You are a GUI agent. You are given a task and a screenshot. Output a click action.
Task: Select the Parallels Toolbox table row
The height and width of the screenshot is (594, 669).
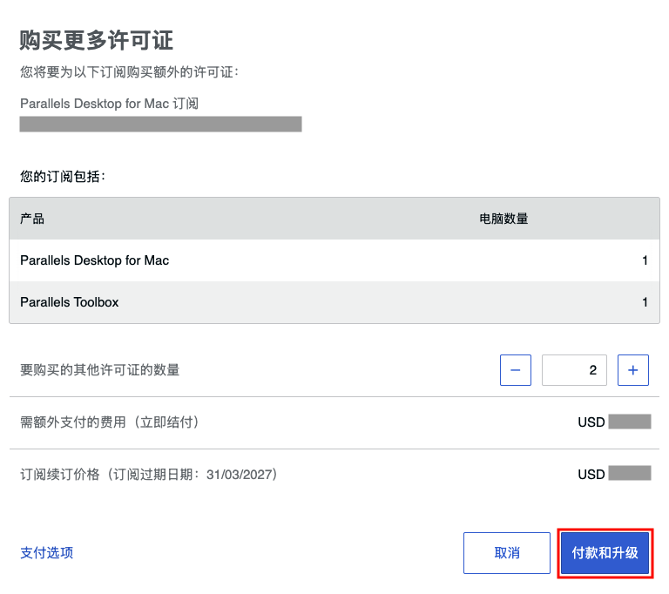pyautogui.click(x=334, y=302)
